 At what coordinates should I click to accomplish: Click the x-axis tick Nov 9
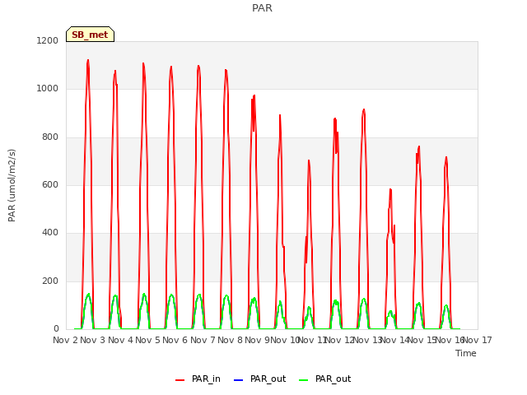(x=257, y=340)
